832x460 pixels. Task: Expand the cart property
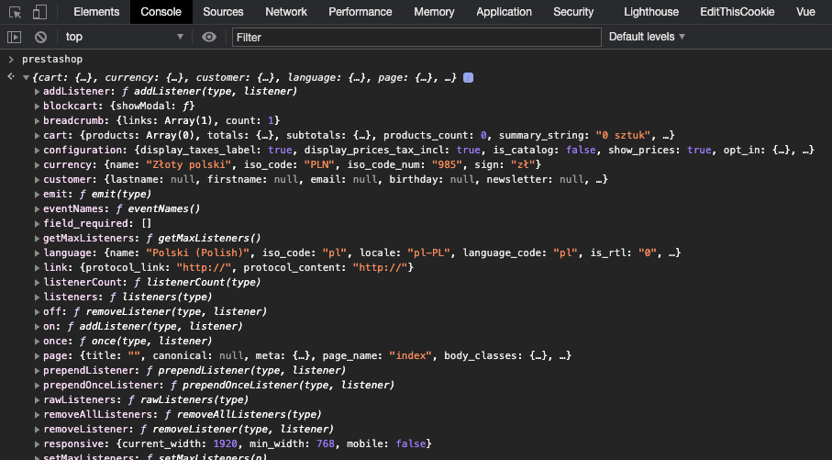[37, 136]
